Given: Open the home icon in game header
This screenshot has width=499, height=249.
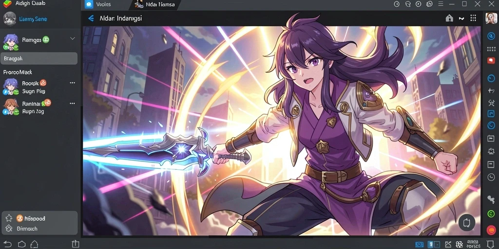Looking at the screenshot, I should pyautogui.click(x=449, y=18).
